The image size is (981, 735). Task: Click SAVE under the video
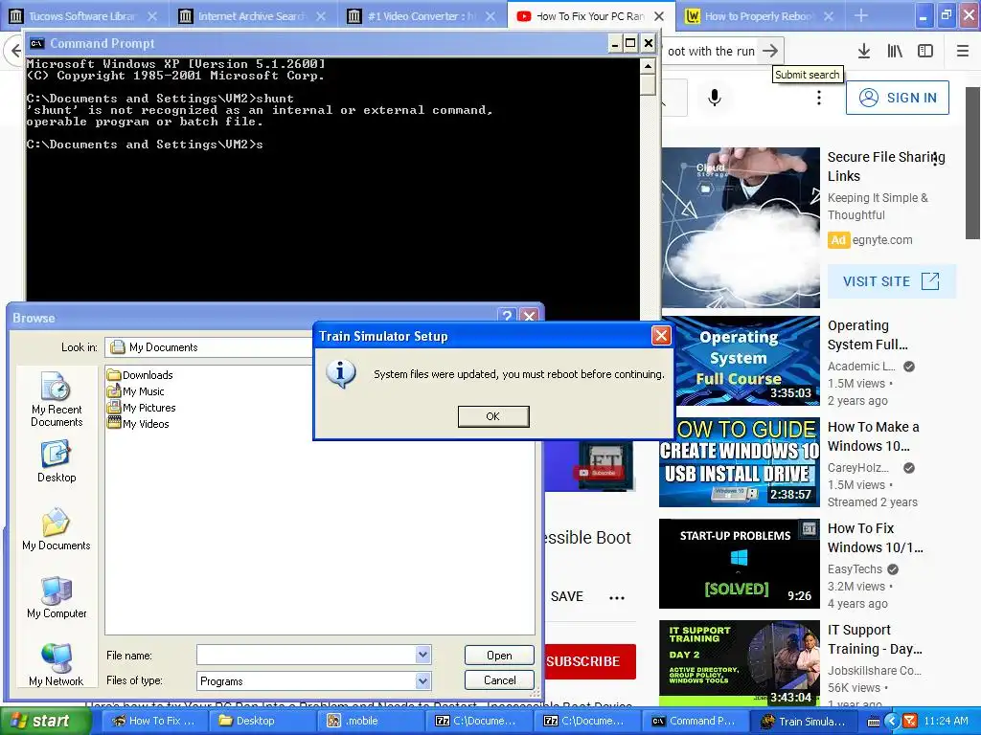tap(567, 596)
